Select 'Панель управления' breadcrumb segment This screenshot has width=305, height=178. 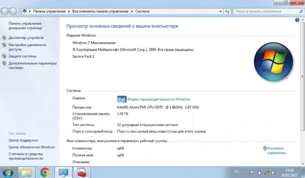(x=49, y=11)
